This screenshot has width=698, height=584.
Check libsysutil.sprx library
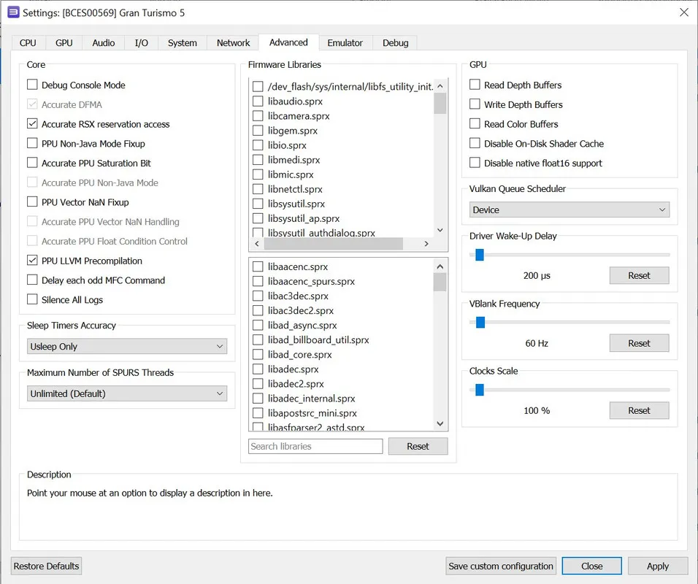click(x=258, y=204)
